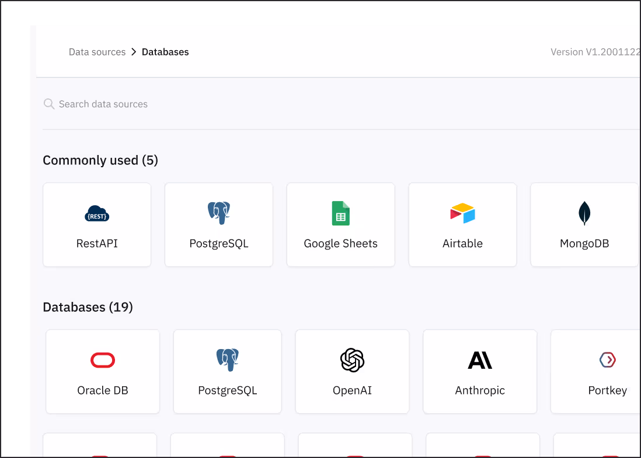Screen dimensions: 641x458
Task: Click the search magnifier icon
Action: tap(49, 104)
